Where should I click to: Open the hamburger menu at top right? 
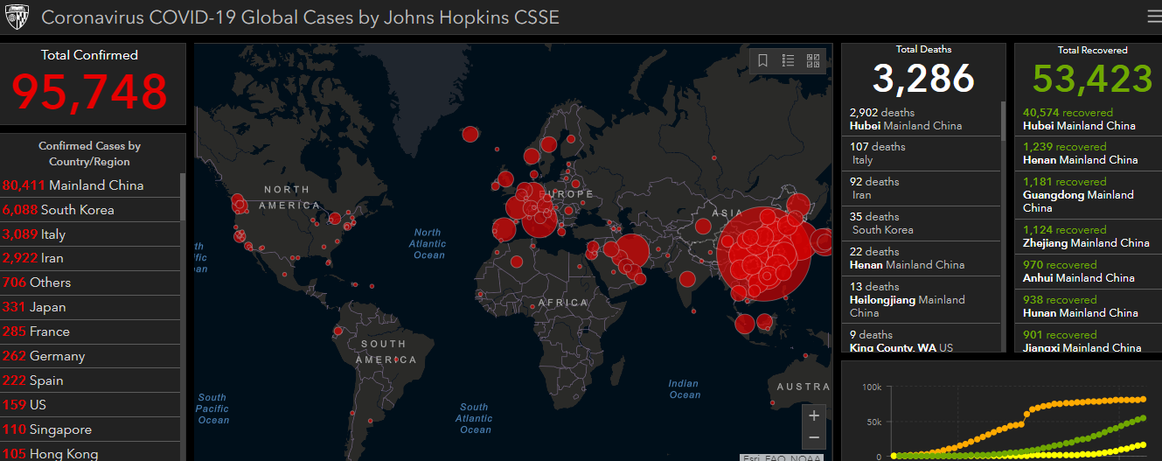[x=1154, y=17]
